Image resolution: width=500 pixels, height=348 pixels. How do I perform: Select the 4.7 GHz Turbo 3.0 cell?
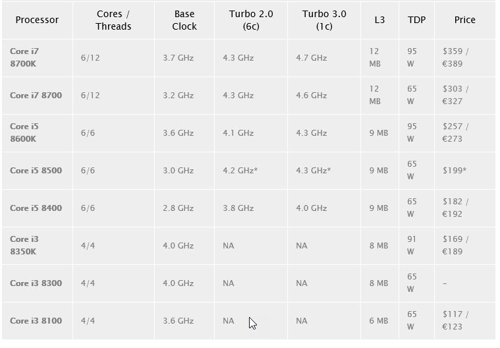311,57
